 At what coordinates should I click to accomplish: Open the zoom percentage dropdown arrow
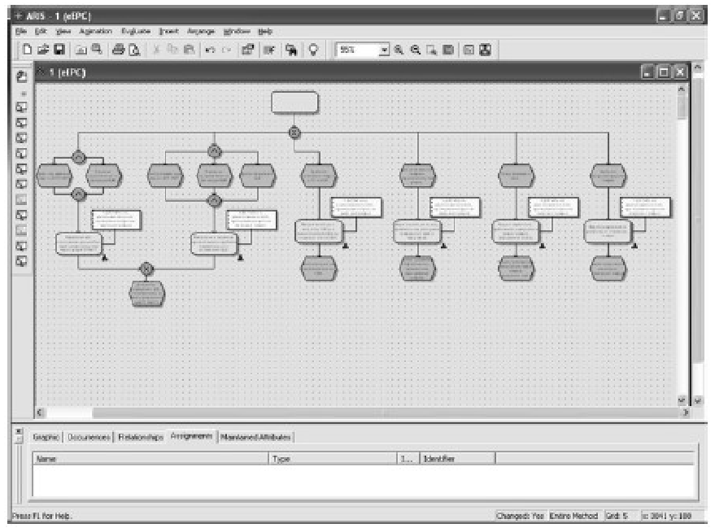385,50
